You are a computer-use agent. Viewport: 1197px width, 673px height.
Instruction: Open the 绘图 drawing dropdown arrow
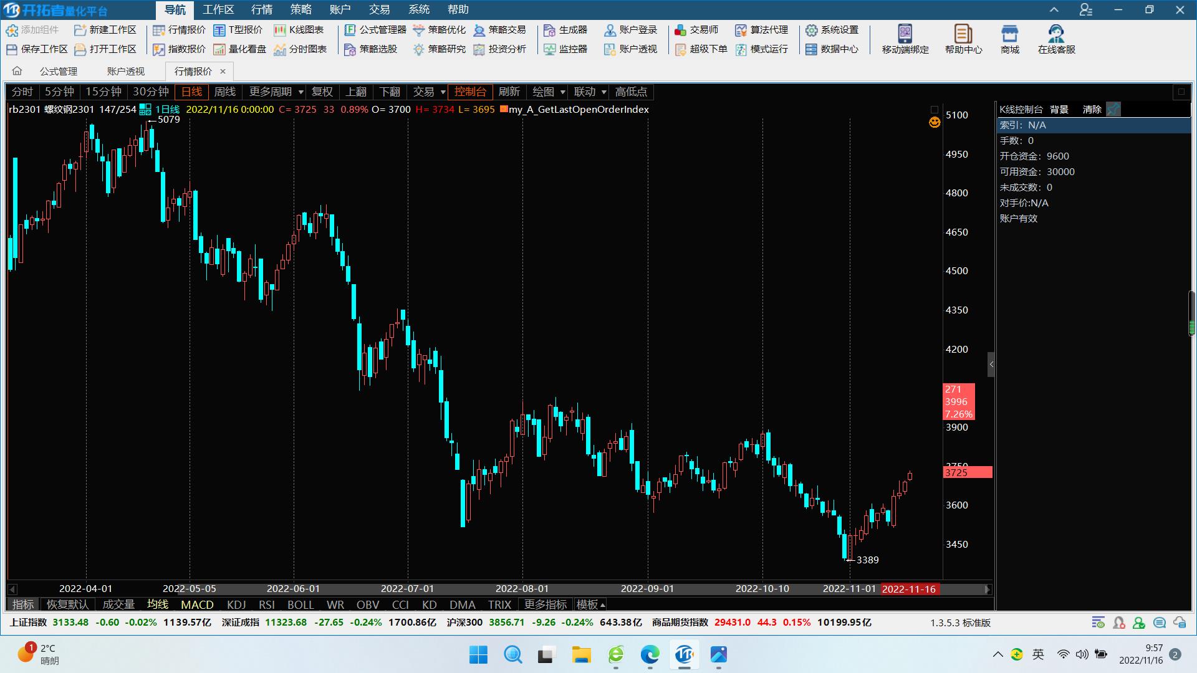[x=562, y=92]
